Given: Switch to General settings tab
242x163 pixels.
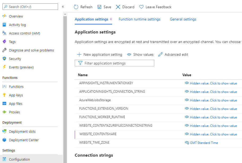Looking at the screenshot, I should pos(183,19).
